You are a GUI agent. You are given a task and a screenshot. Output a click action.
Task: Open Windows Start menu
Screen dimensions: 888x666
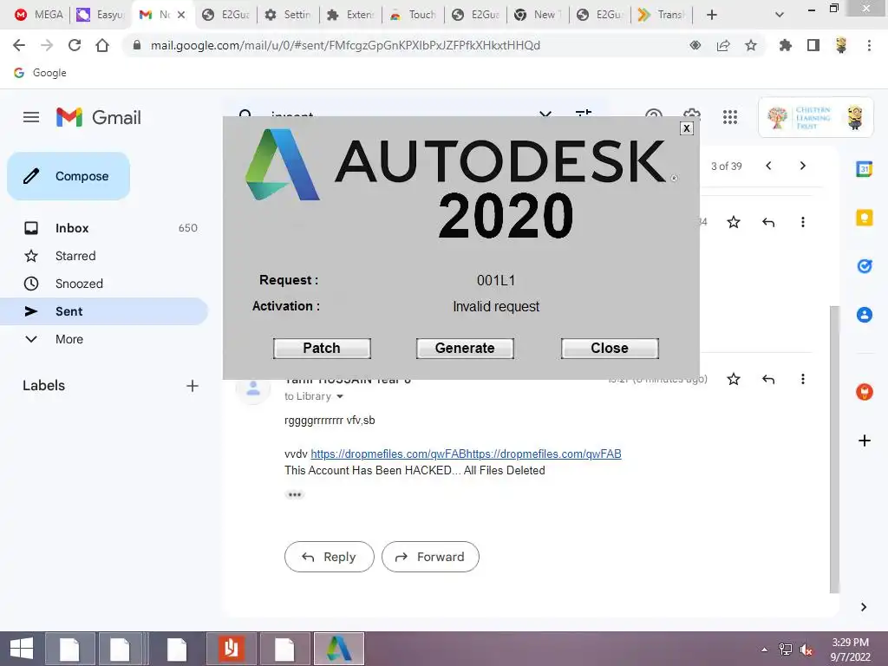[x=22, y=649]
